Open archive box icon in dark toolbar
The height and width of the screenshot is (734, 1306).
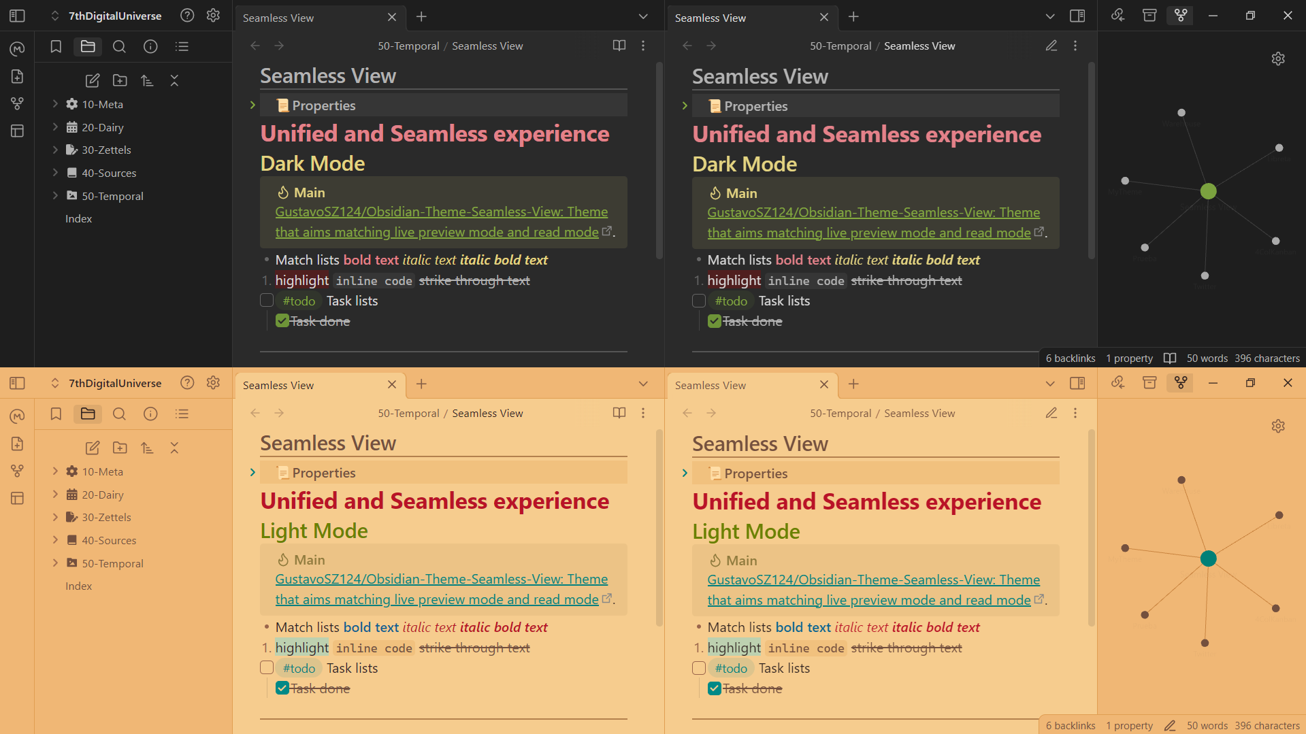click(1149, 15)
